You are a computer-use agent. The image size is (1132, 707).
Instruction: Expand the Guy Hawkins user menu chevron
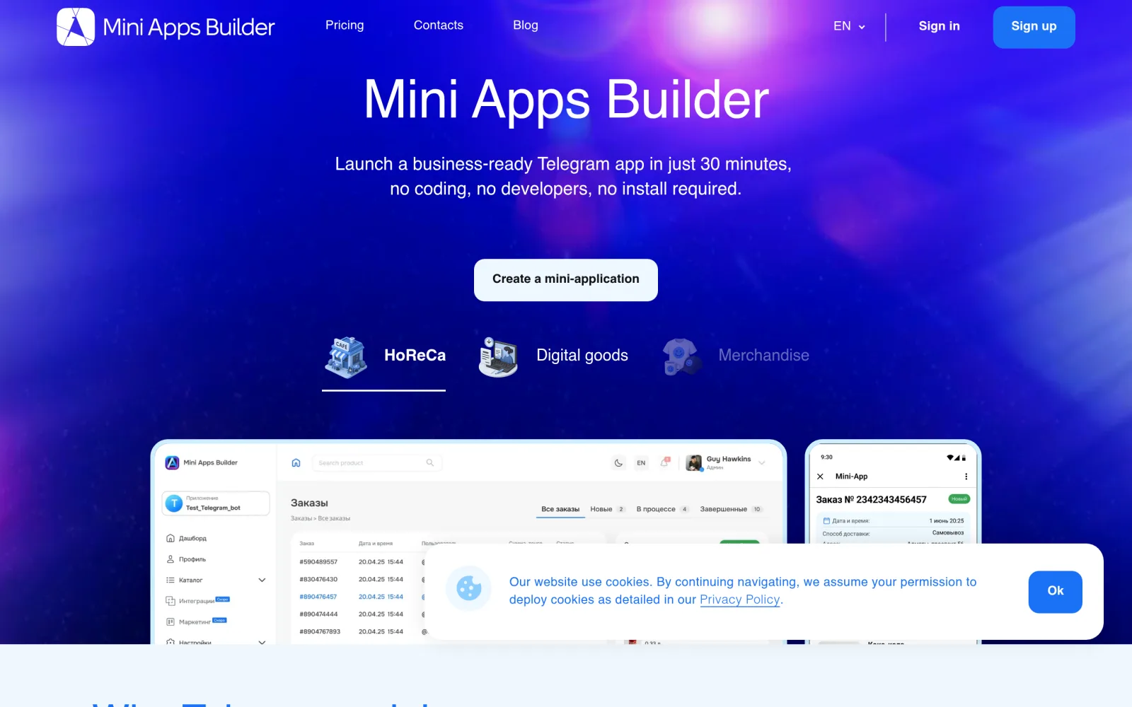[x=762, y=463]
